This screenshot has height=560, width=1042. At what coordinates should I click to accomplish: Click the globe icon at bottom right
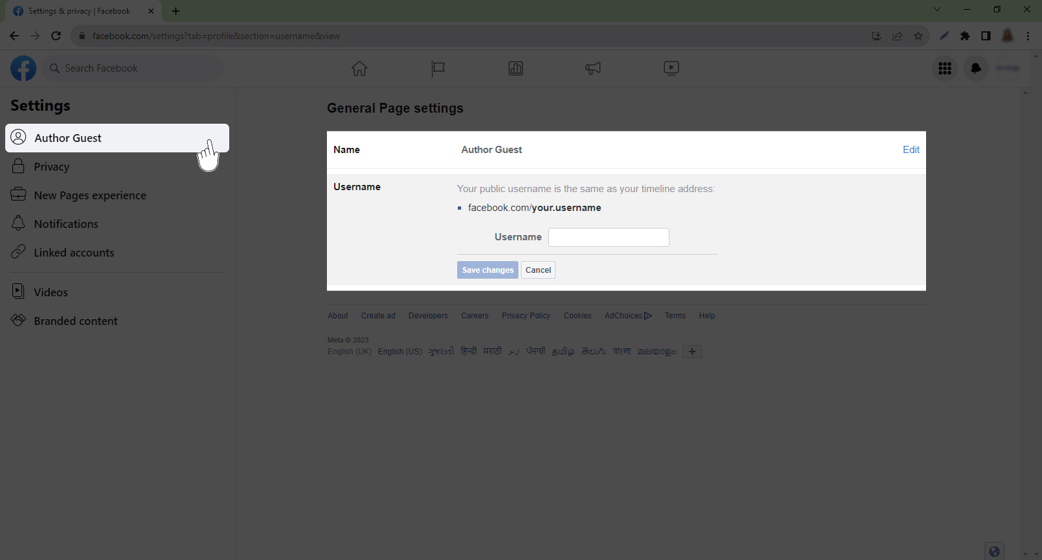click(994, 552)
